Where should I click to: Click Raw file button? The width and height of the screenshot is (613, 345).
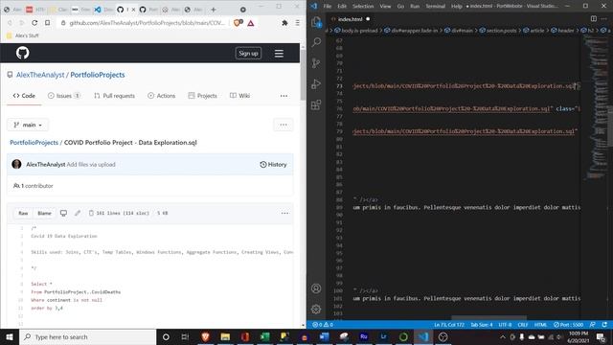[x=23, y=213]
